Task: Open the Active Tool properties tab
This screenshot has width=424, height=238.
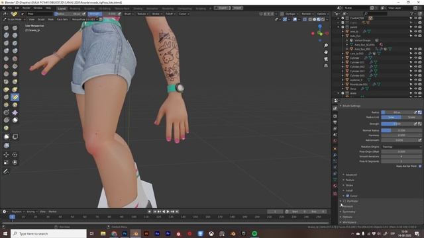Action: pyautogui.click(x=335, y=108)
